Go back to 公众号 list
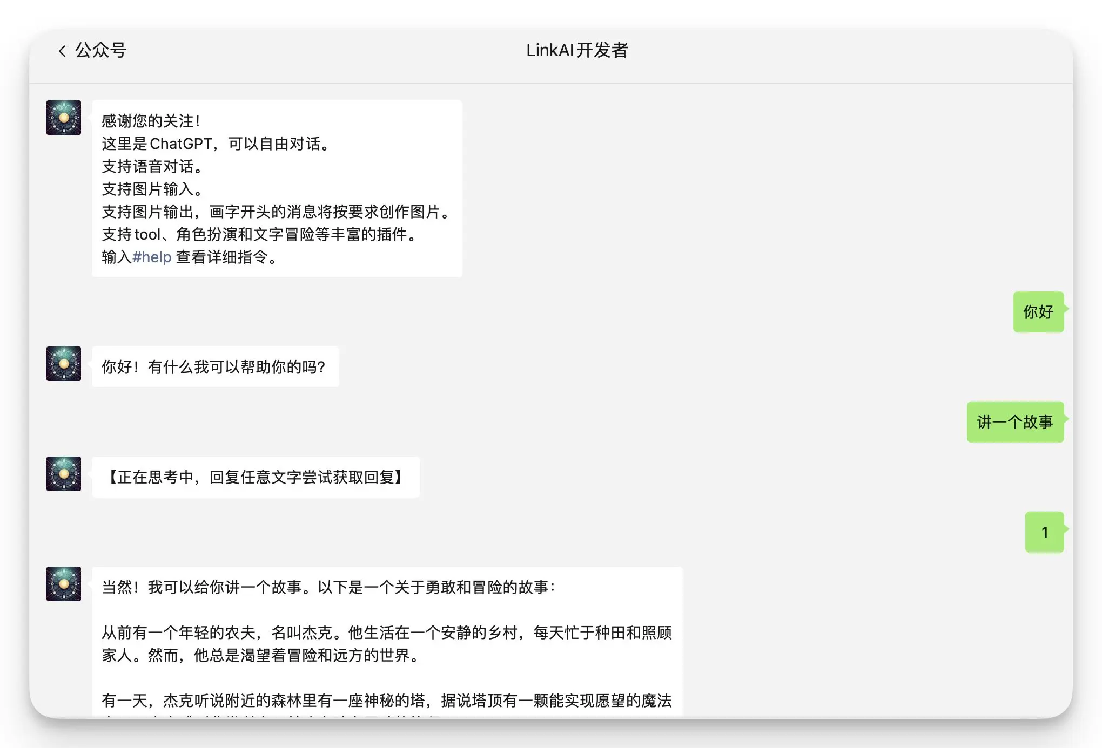 [x=100, y=51]
